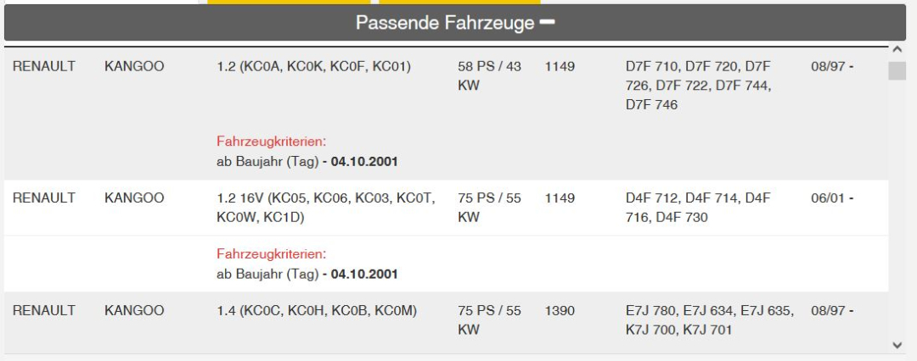Click the left yellow tab above header

coord(289,2)
